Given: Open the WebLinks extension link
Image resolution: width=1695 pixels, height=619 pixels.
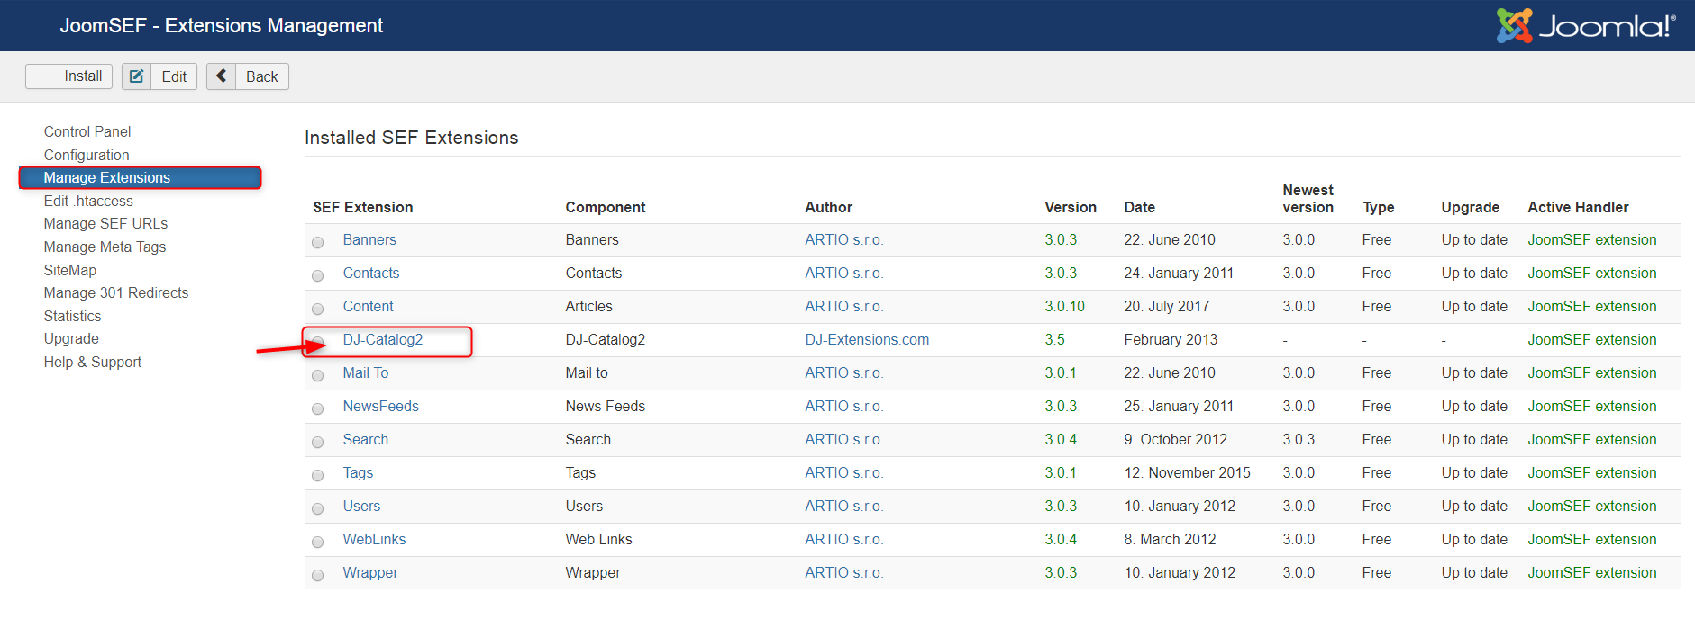Looking at the screenshot, I should click(374, 539).
